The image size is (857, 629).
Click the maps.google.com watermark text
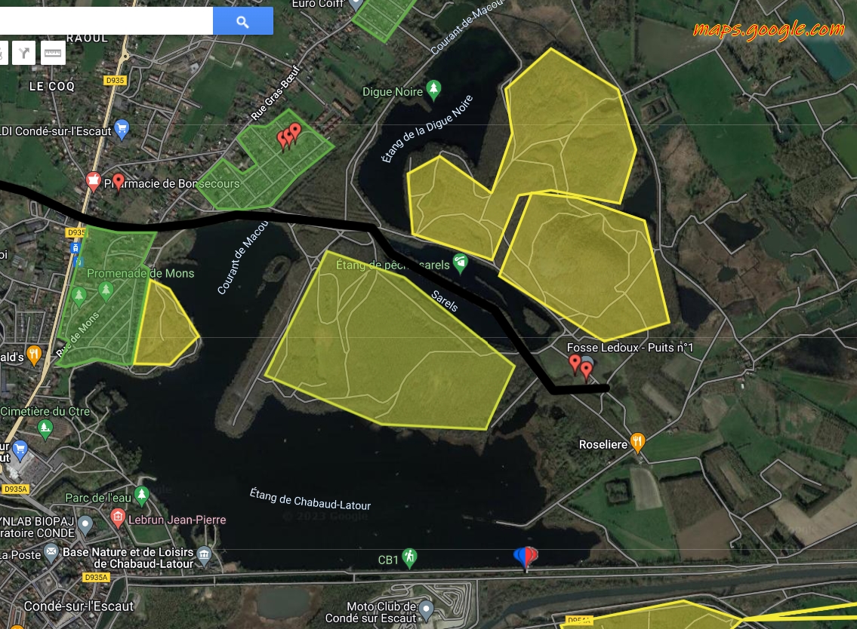pos(769,29)
